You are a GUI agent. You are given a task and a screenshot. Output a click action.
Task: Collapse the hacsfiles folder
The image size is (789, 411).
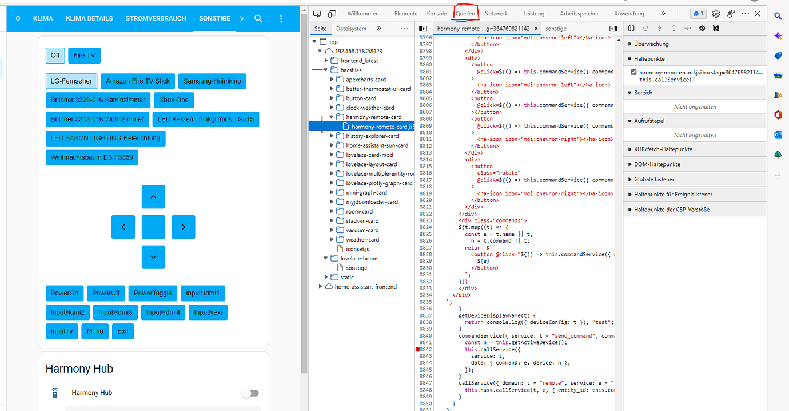click(x=326, y=70)
